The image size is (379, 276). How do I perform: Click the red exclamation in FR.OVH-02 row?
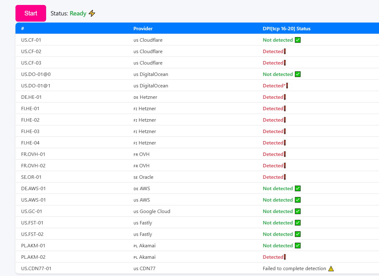pos(285,165)
